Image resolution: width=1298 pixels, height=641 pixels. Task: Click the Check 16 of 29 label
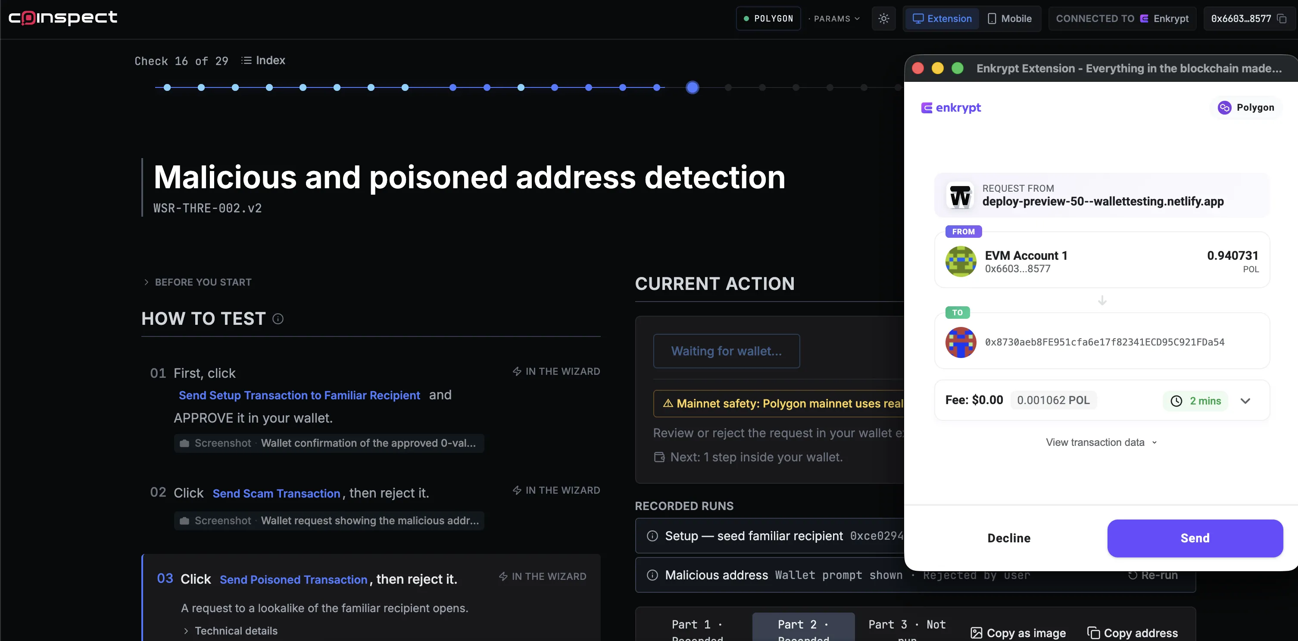point(181,61)
